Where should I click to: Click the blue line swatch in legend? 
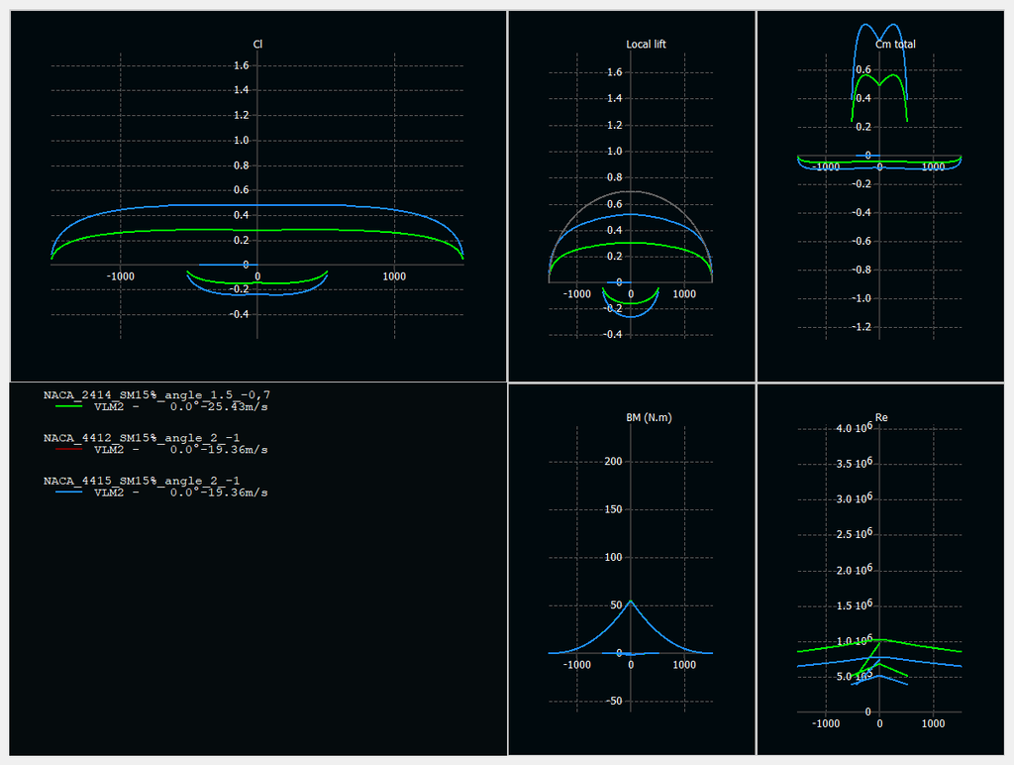click(68, 492)
